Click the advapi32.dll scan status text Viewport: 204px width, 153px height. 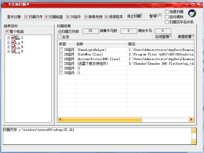(x=38, y=130)
